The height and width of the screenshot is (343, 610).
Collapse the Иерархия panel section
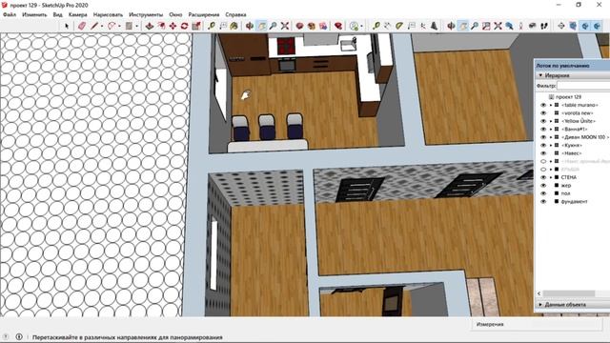point(540,75)
